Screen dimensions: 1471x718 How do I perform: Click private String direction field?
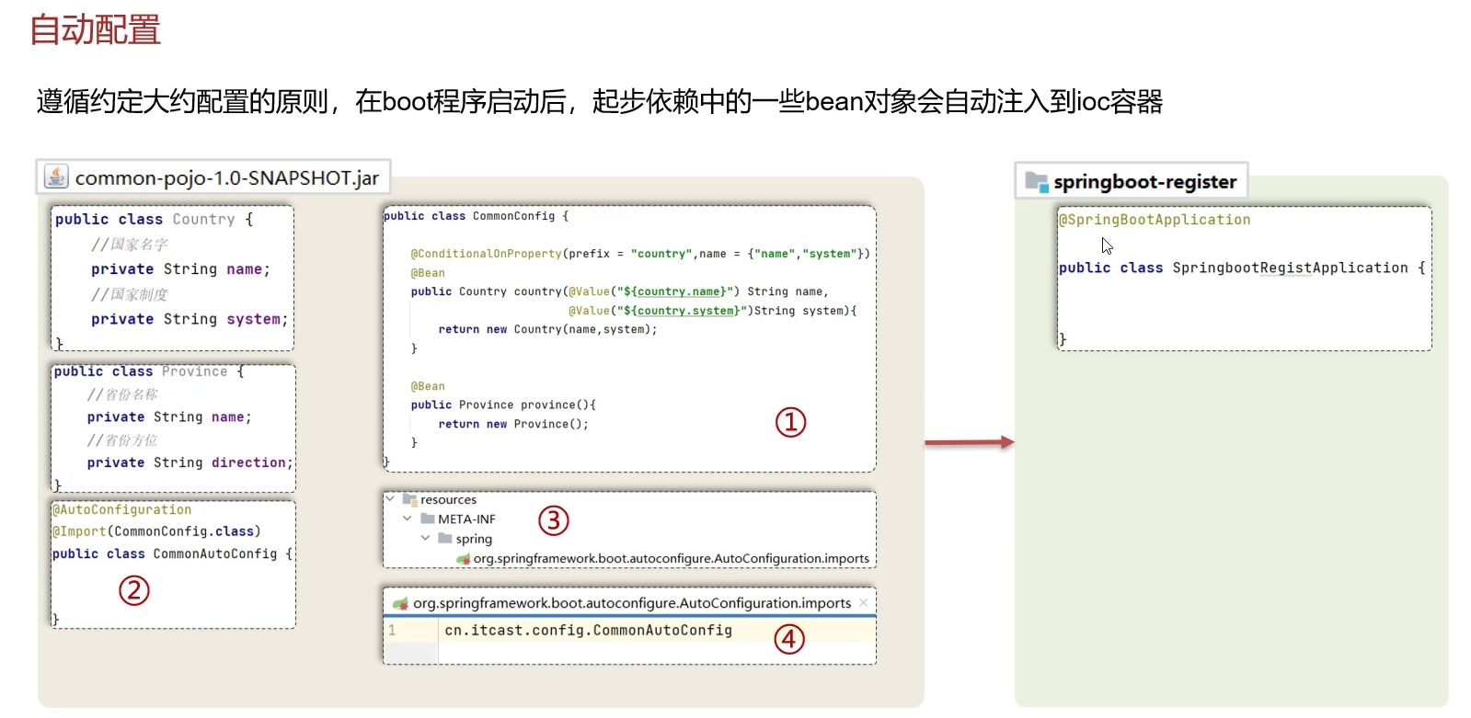pos(190,462)
